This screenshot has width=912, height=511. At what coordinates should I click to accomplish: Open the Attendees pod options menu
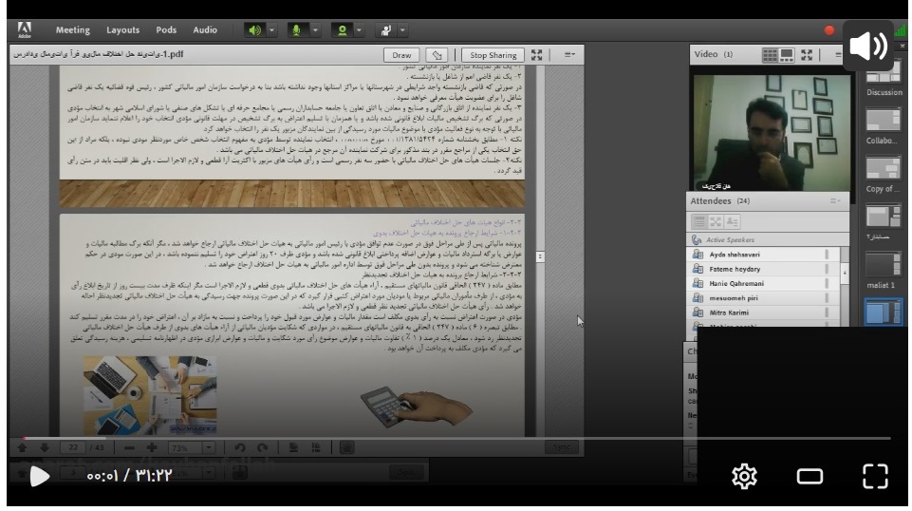point(834,200)
